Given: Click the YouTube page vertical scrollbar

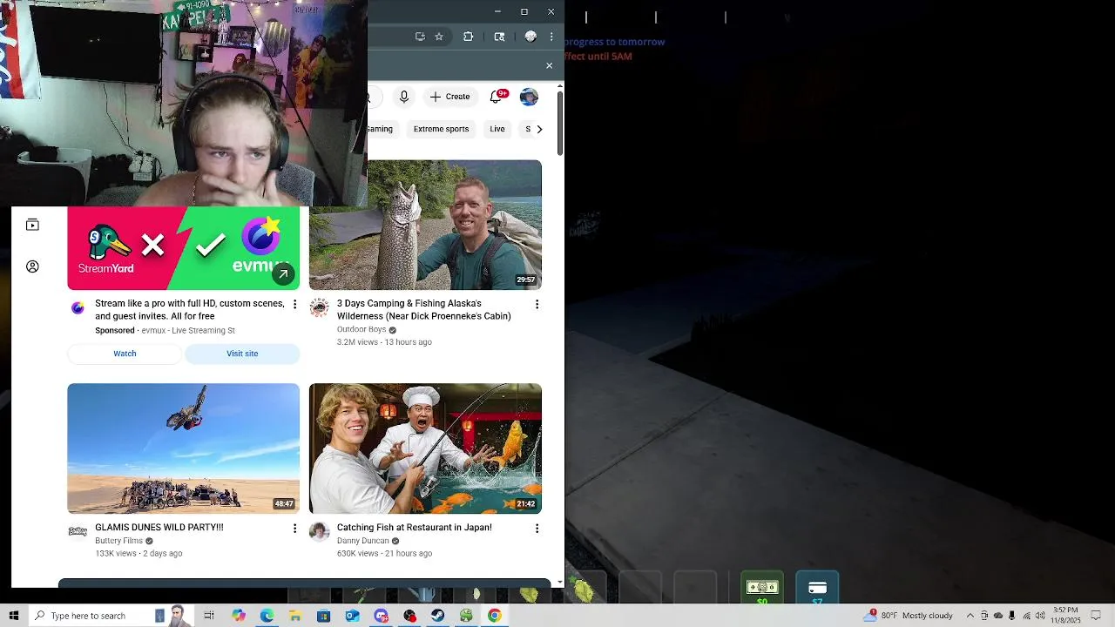Looking at the screenshot, I should click(x=560, y=122).
